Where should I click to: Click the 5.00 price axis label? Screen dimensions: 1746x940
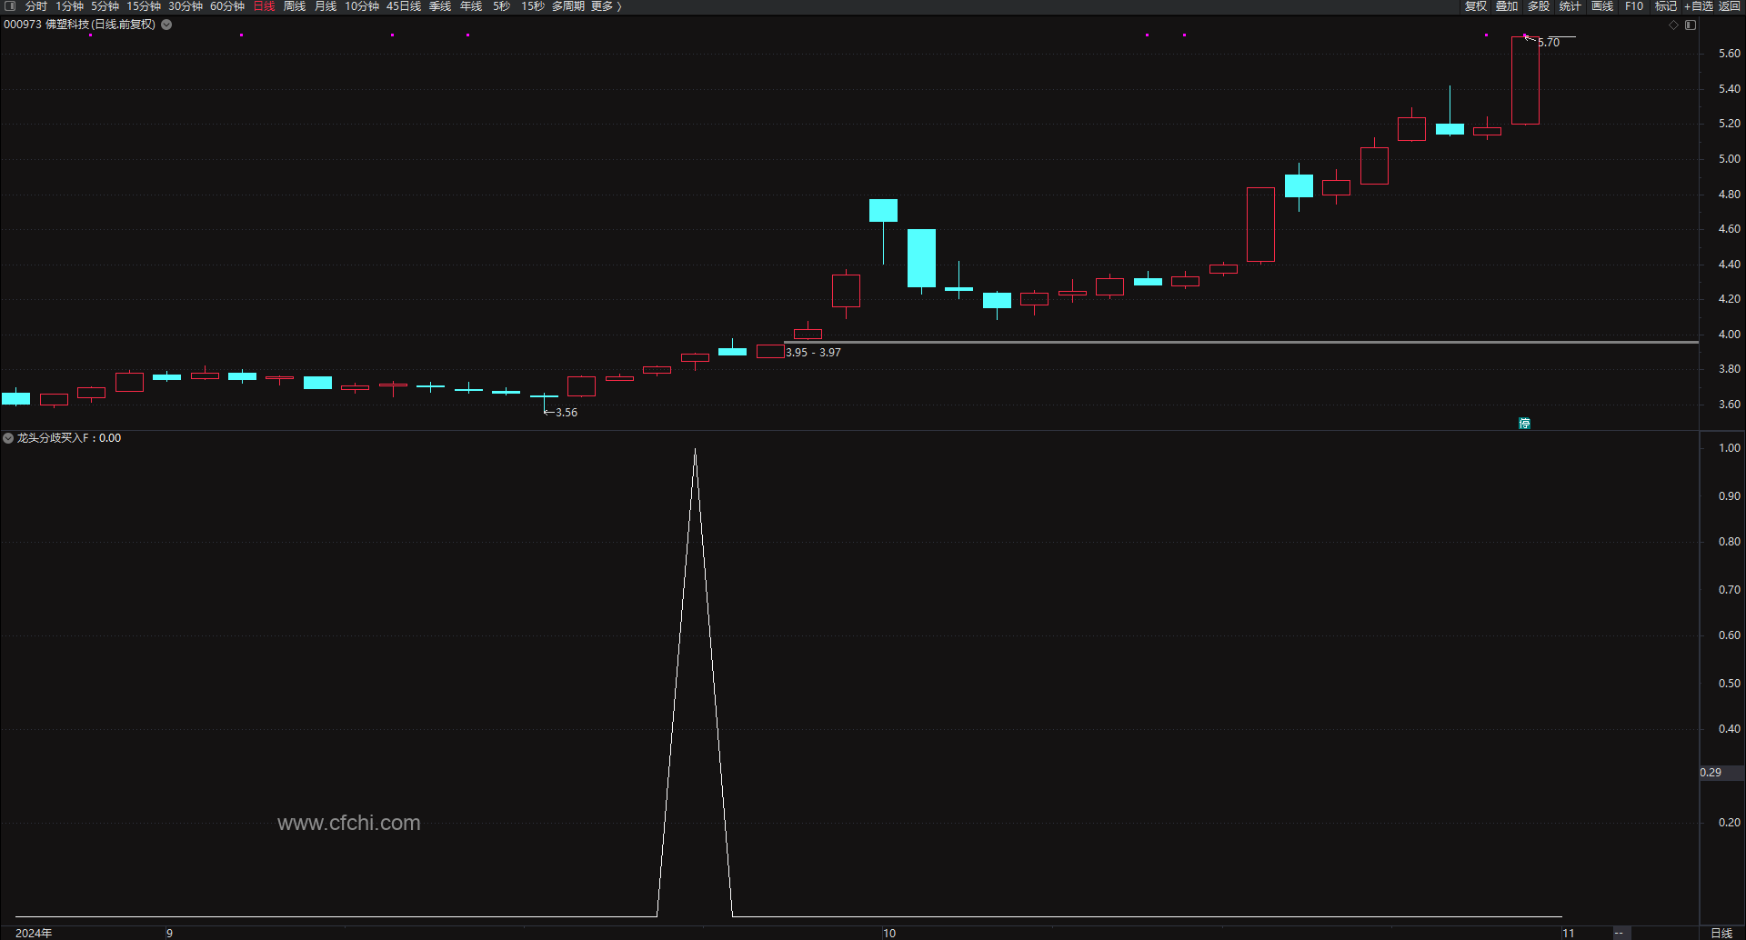pyautogui.click(x=1729, y=159)
